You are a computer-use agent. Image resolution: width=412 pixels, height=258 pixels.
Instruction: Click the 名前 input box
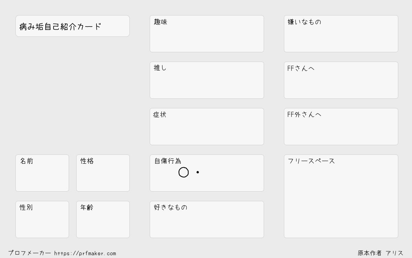click(x=42, y=173)
